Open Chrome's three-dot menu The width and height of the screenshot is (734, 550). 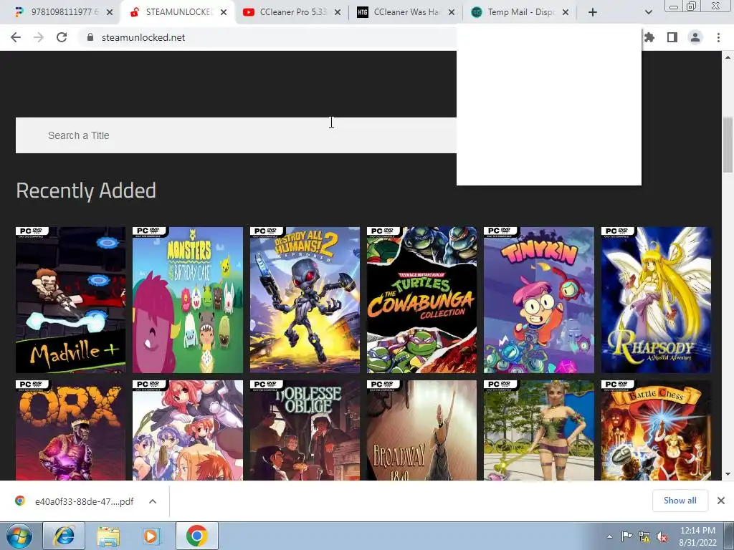click(718, 37)
